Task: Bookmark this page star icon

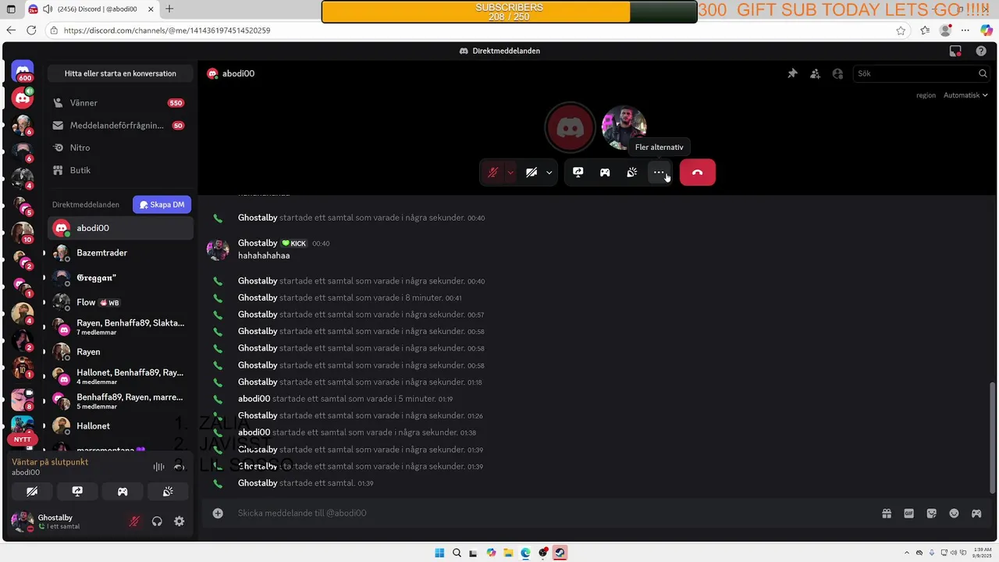Action: (x=901, y=30)
